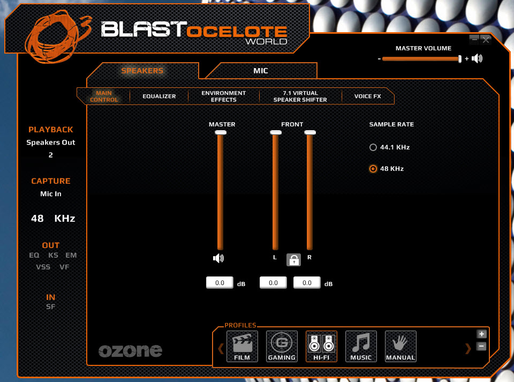
Task: Increase master volume with the plus sign
Action: tap(467, 59)
